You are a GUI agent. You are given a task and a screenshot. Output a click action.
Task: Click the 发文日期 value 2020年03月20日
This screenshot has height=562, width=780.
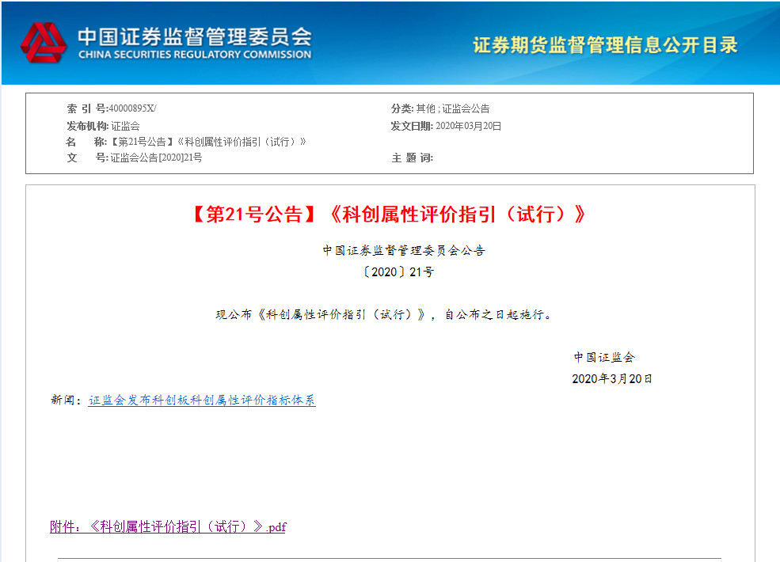(x=468, y=126)
